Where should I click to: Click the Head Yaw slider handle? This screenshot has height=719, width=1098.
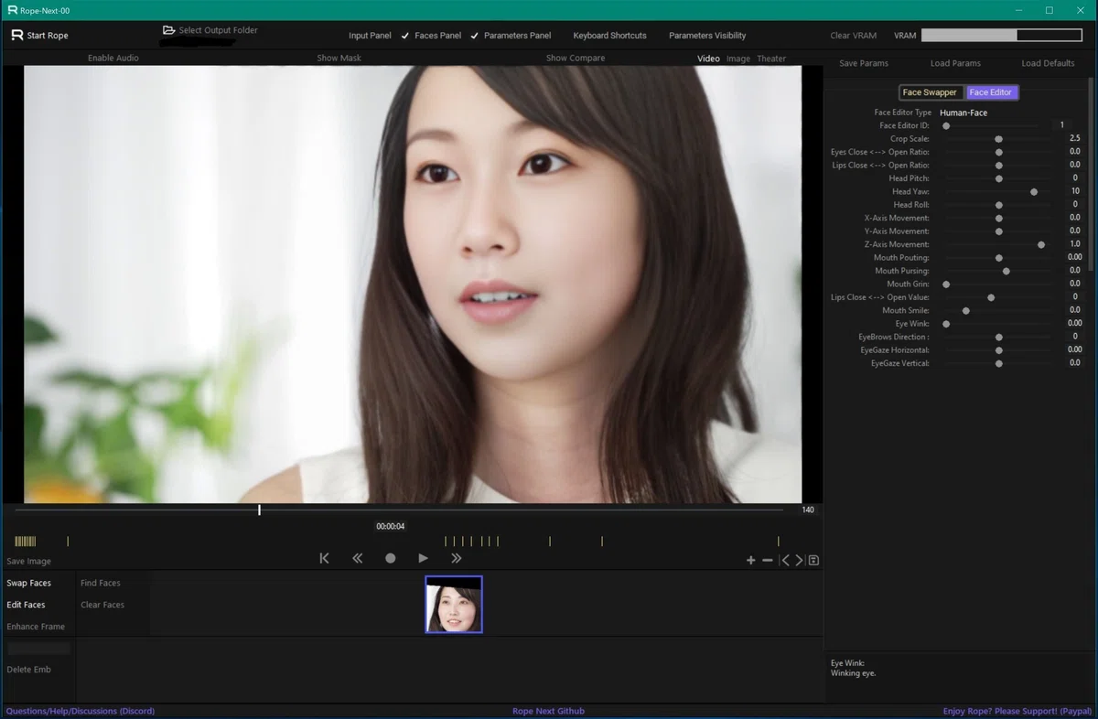[x=1034, y=192]
